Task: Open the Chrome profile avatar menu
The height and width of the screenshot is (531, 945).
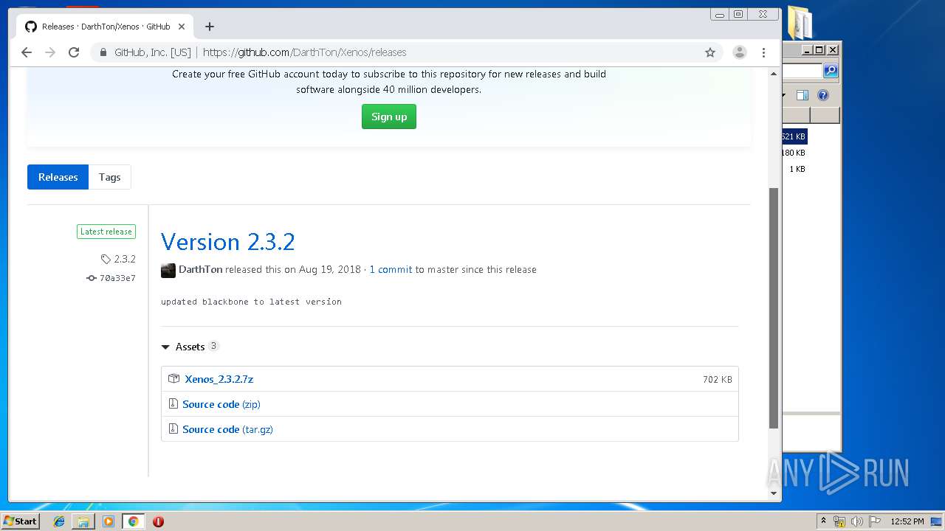Action: (739, 52)
